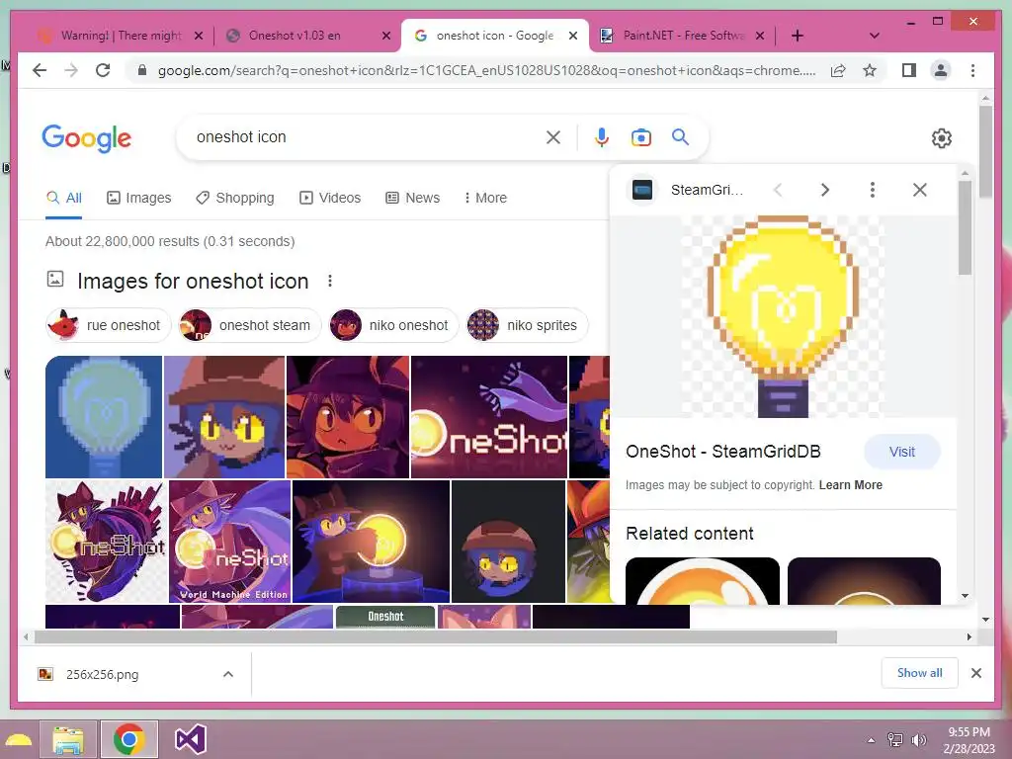The width and height of the screenshot is (1012, 759).
Task: Close the image preview panel
Action: (x=920, y=190)
